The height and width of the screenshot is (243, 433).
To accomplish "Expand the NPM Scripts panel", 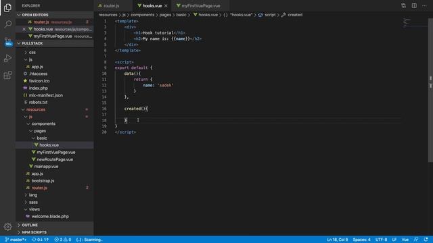I will coord(35,232).
